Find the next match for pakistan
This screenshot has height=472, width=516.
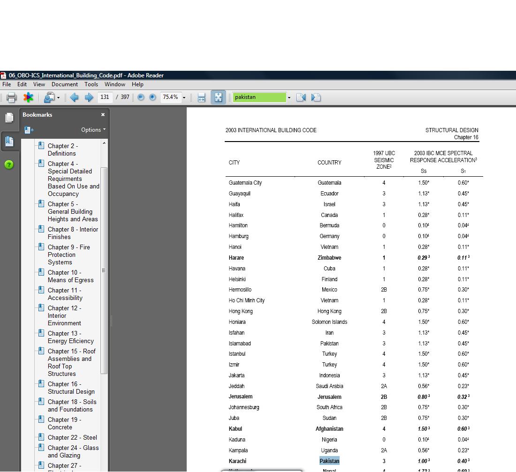pos(316,97)
